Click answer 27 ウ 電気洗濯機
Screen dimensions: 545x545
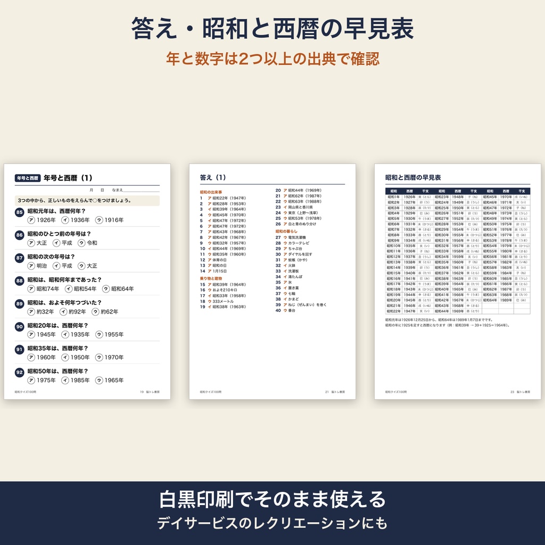pyautogui.click(x=291, y=237)
